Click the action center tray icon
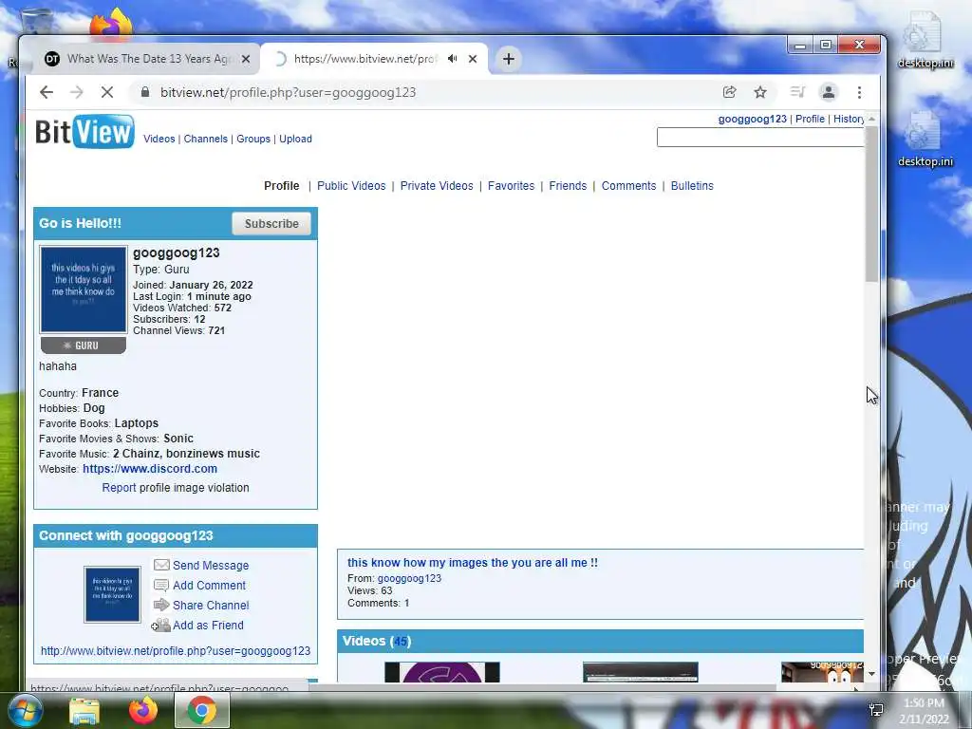Viewport: 972px width, 729px height. 876,710
